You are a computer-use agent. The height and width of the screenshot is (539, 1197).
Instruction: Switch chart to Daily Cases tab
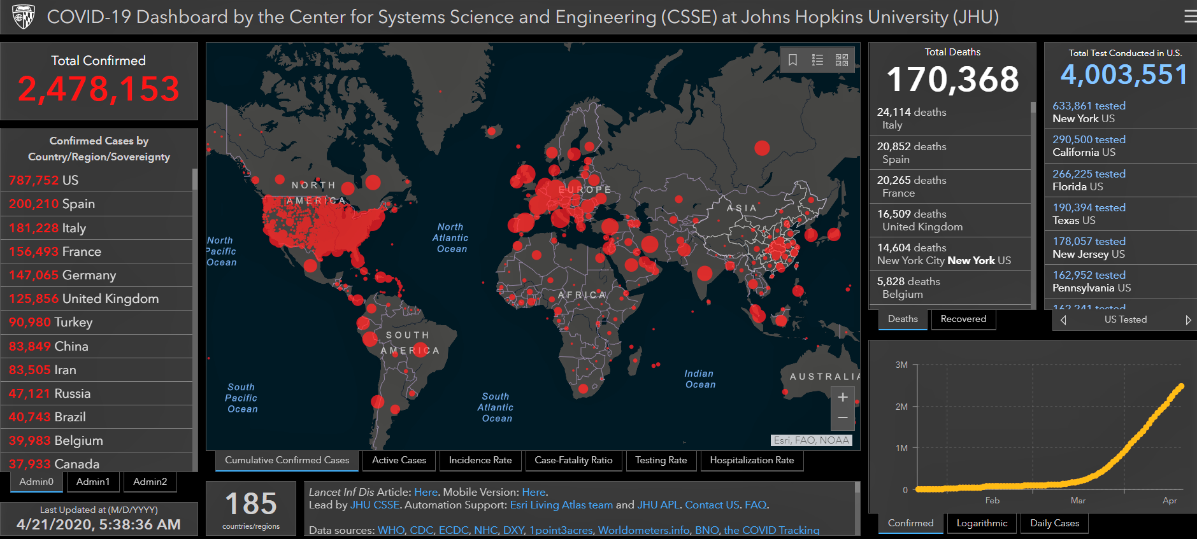coord(1054,523)
